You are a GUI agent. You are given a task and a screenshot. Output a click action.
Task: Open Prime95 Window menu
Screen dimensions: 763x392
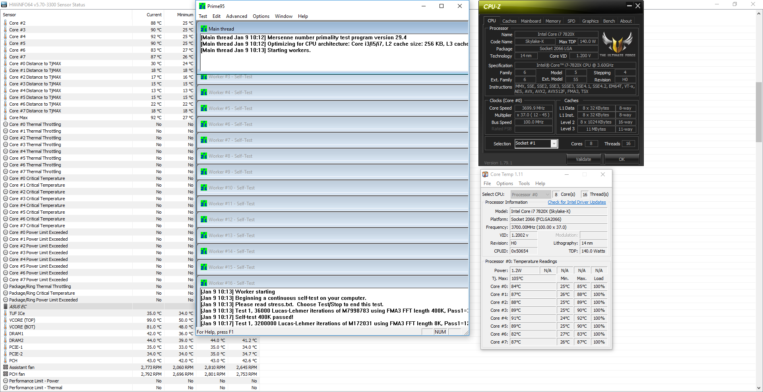tap(283, 16)
